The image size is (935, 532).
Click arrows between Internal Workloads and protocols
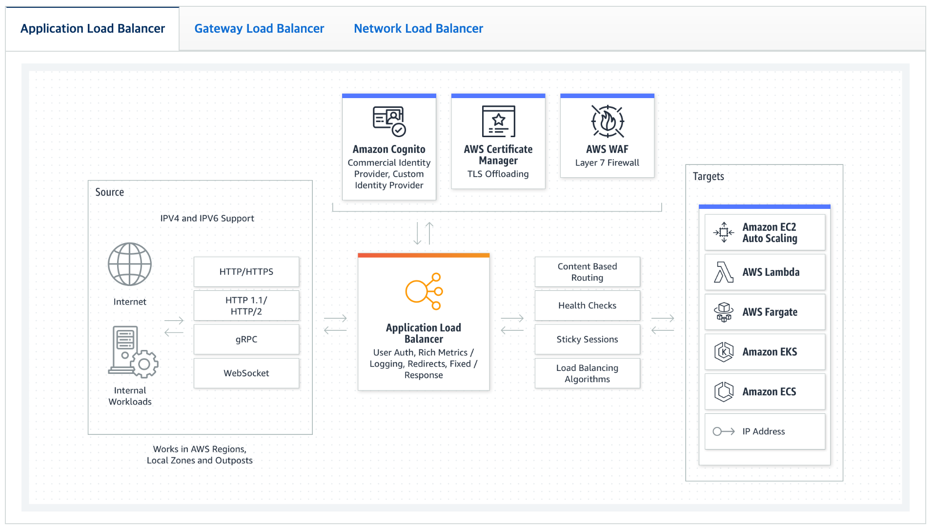174,327
